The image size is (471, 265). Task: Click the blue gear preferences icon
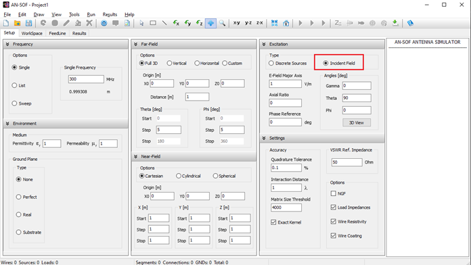point(104,23)
